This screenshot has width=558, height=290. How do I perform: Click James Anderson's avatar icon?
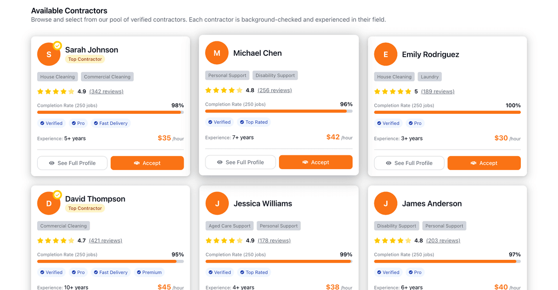pos(385,203)
